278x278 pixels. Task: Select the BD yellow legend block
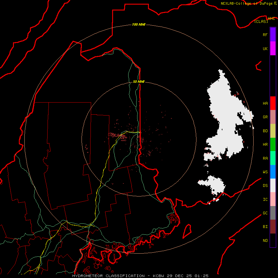pyautogui.click(x=273, y=131)
